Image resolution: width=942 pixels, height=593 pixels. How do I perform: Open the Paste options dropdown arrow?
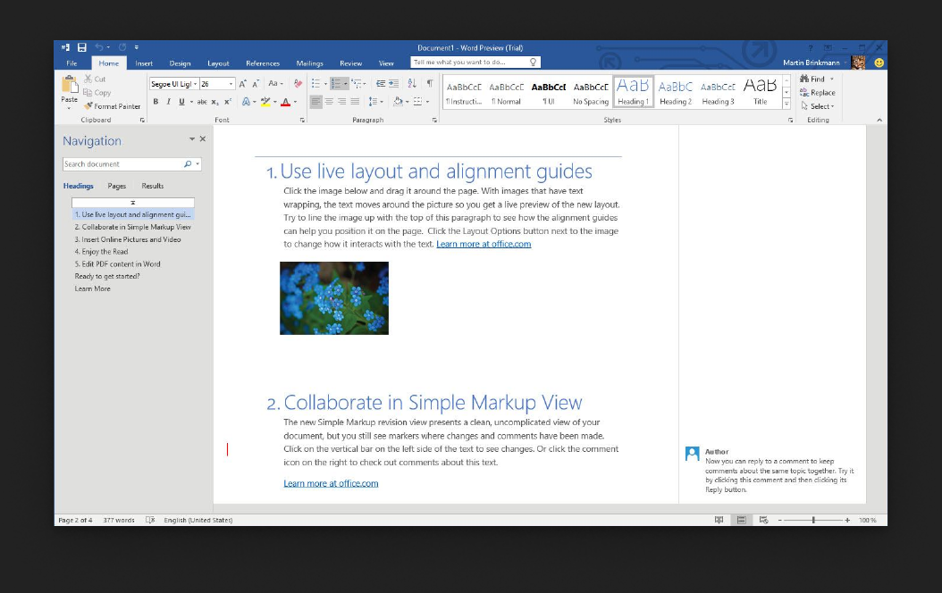(69, 108)
